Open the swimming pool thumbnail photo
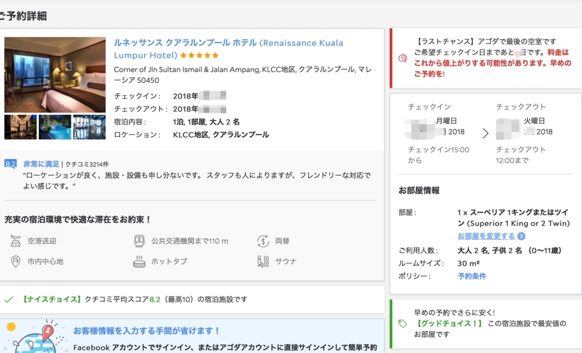This screenshot has width=582, height=353. pos(55,127)
